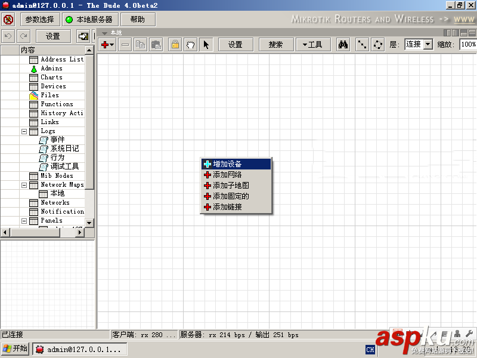The width and height of the screenshot is (477, 358).
Task: Select 系统日记 under Logs
Action: 64,149
